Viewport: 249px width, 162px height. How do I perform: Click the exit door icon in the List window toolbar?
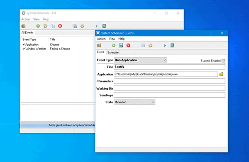tap(23, 26)
